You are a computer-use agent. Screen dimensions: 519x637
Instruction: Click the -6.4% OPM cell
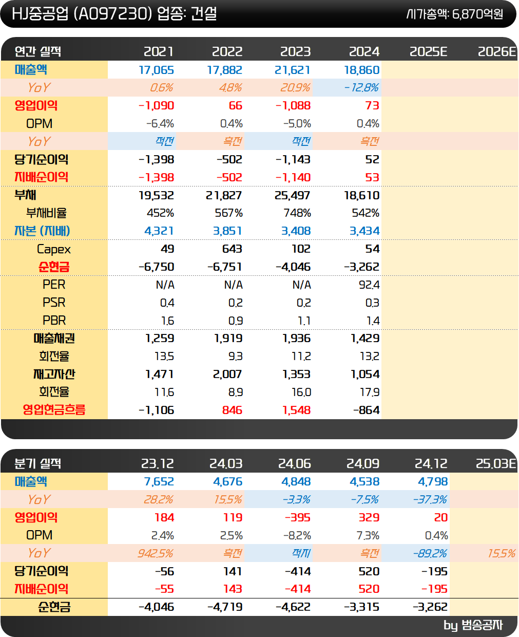click(160, 124)
